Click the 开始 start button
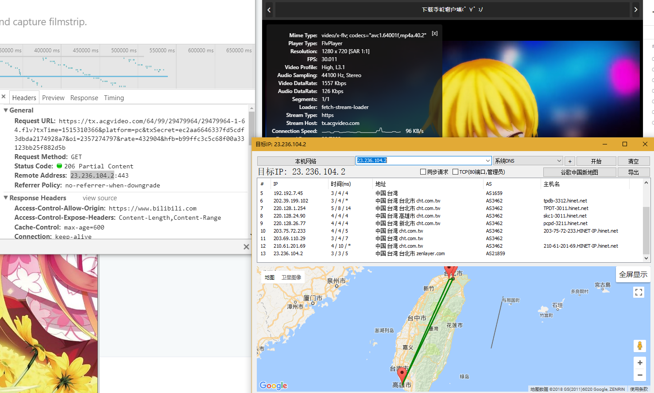 click(x=596, y=161)
